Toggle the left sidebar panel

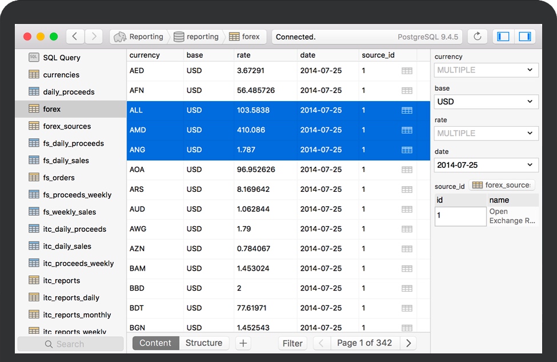pyautogui.click(x=503, y=37)
